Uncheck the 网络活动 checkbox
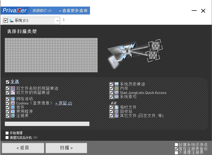The height and width of the screenshot is (155, 212). tap(8, 99)
